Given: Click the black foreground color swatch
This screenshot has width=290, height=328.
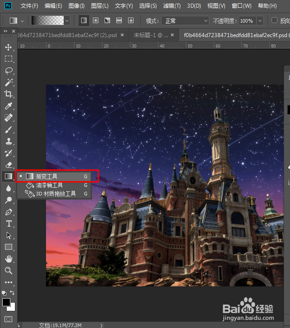Looking at the screenshot, I should [6, 302].
